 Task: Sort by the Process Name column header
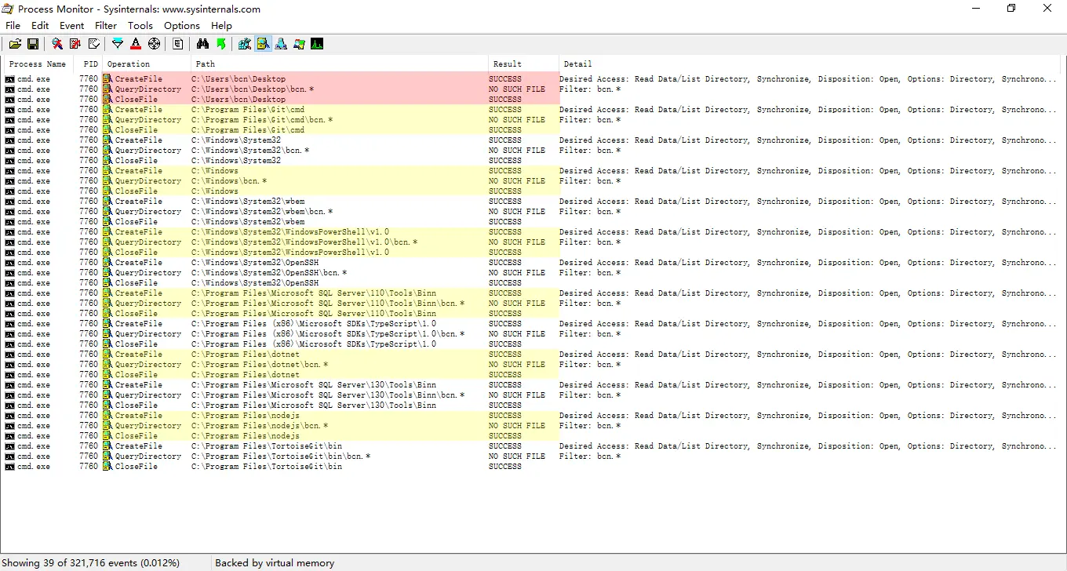(38, 64)
